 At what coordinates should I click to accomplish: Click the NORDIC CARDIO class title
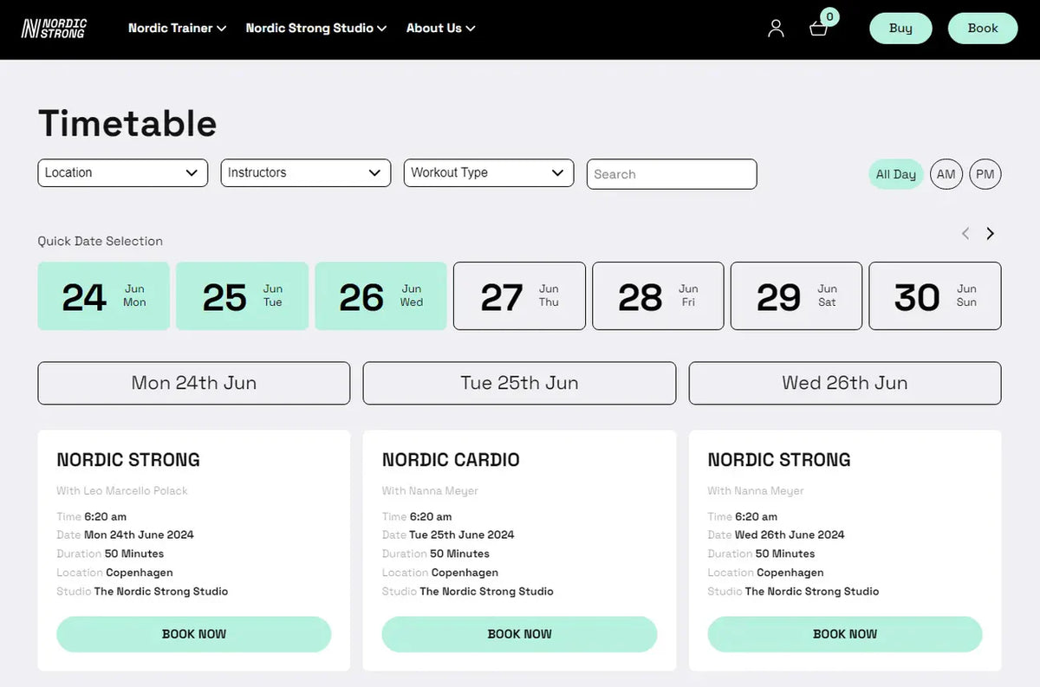click(451, 460)
